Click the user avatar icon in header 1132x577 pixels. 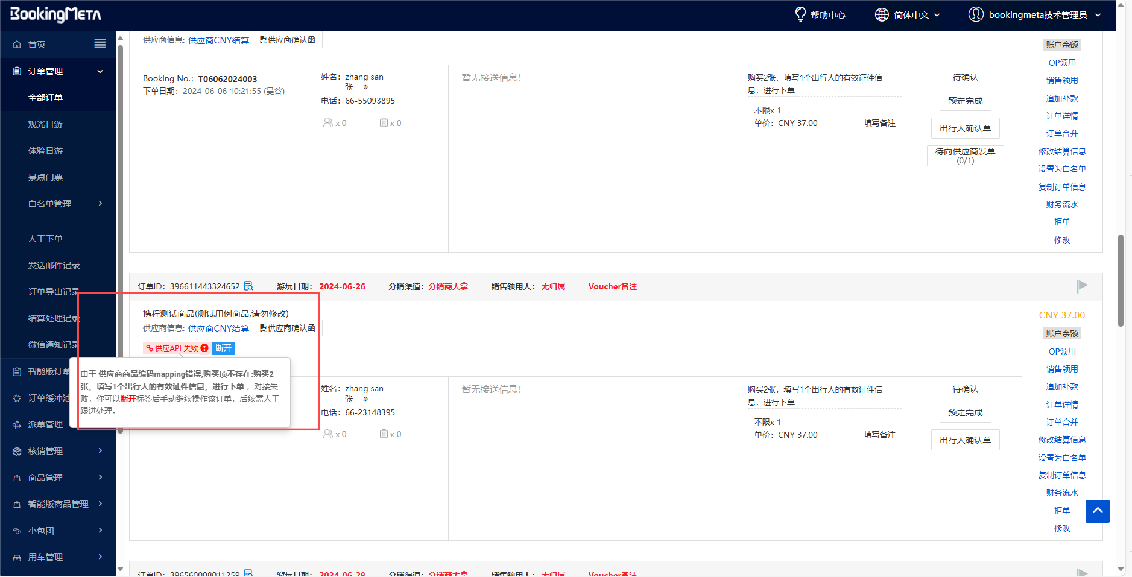click(975, 14)
